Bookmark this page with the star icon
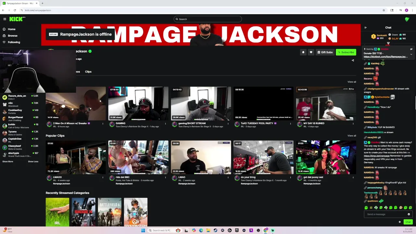 [x=384, y=10]
